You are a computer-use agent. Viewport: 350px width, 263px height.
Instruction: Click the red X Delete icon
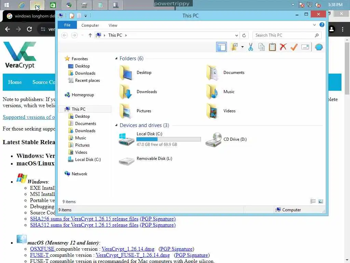(283, 47)
